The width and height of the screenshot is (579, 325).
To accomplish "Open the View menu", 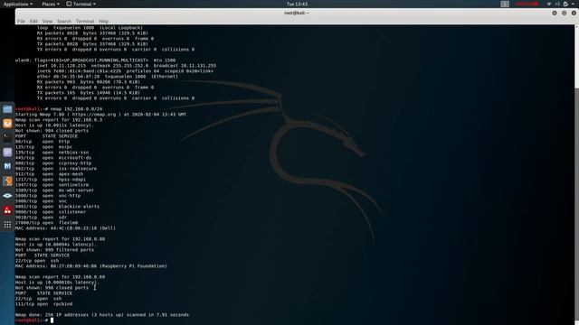I will pyautogui.click(x=47, y=21).
